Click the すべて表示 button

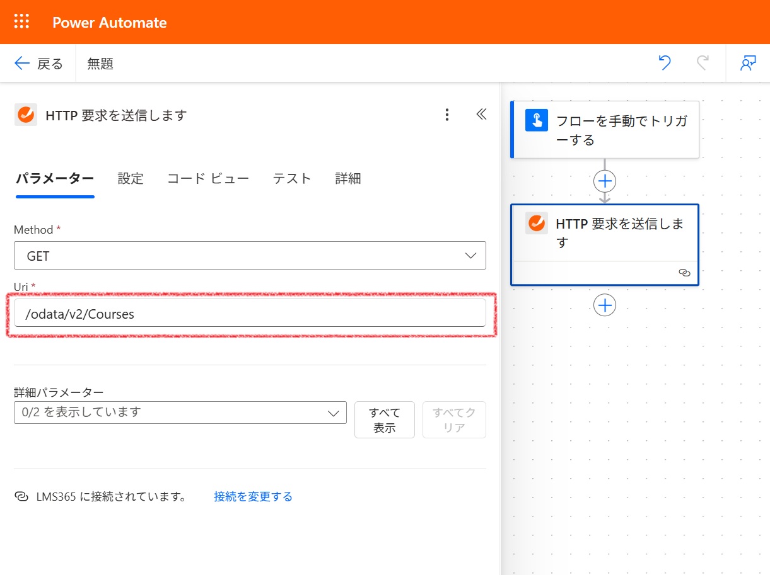[x=385, y=419]
